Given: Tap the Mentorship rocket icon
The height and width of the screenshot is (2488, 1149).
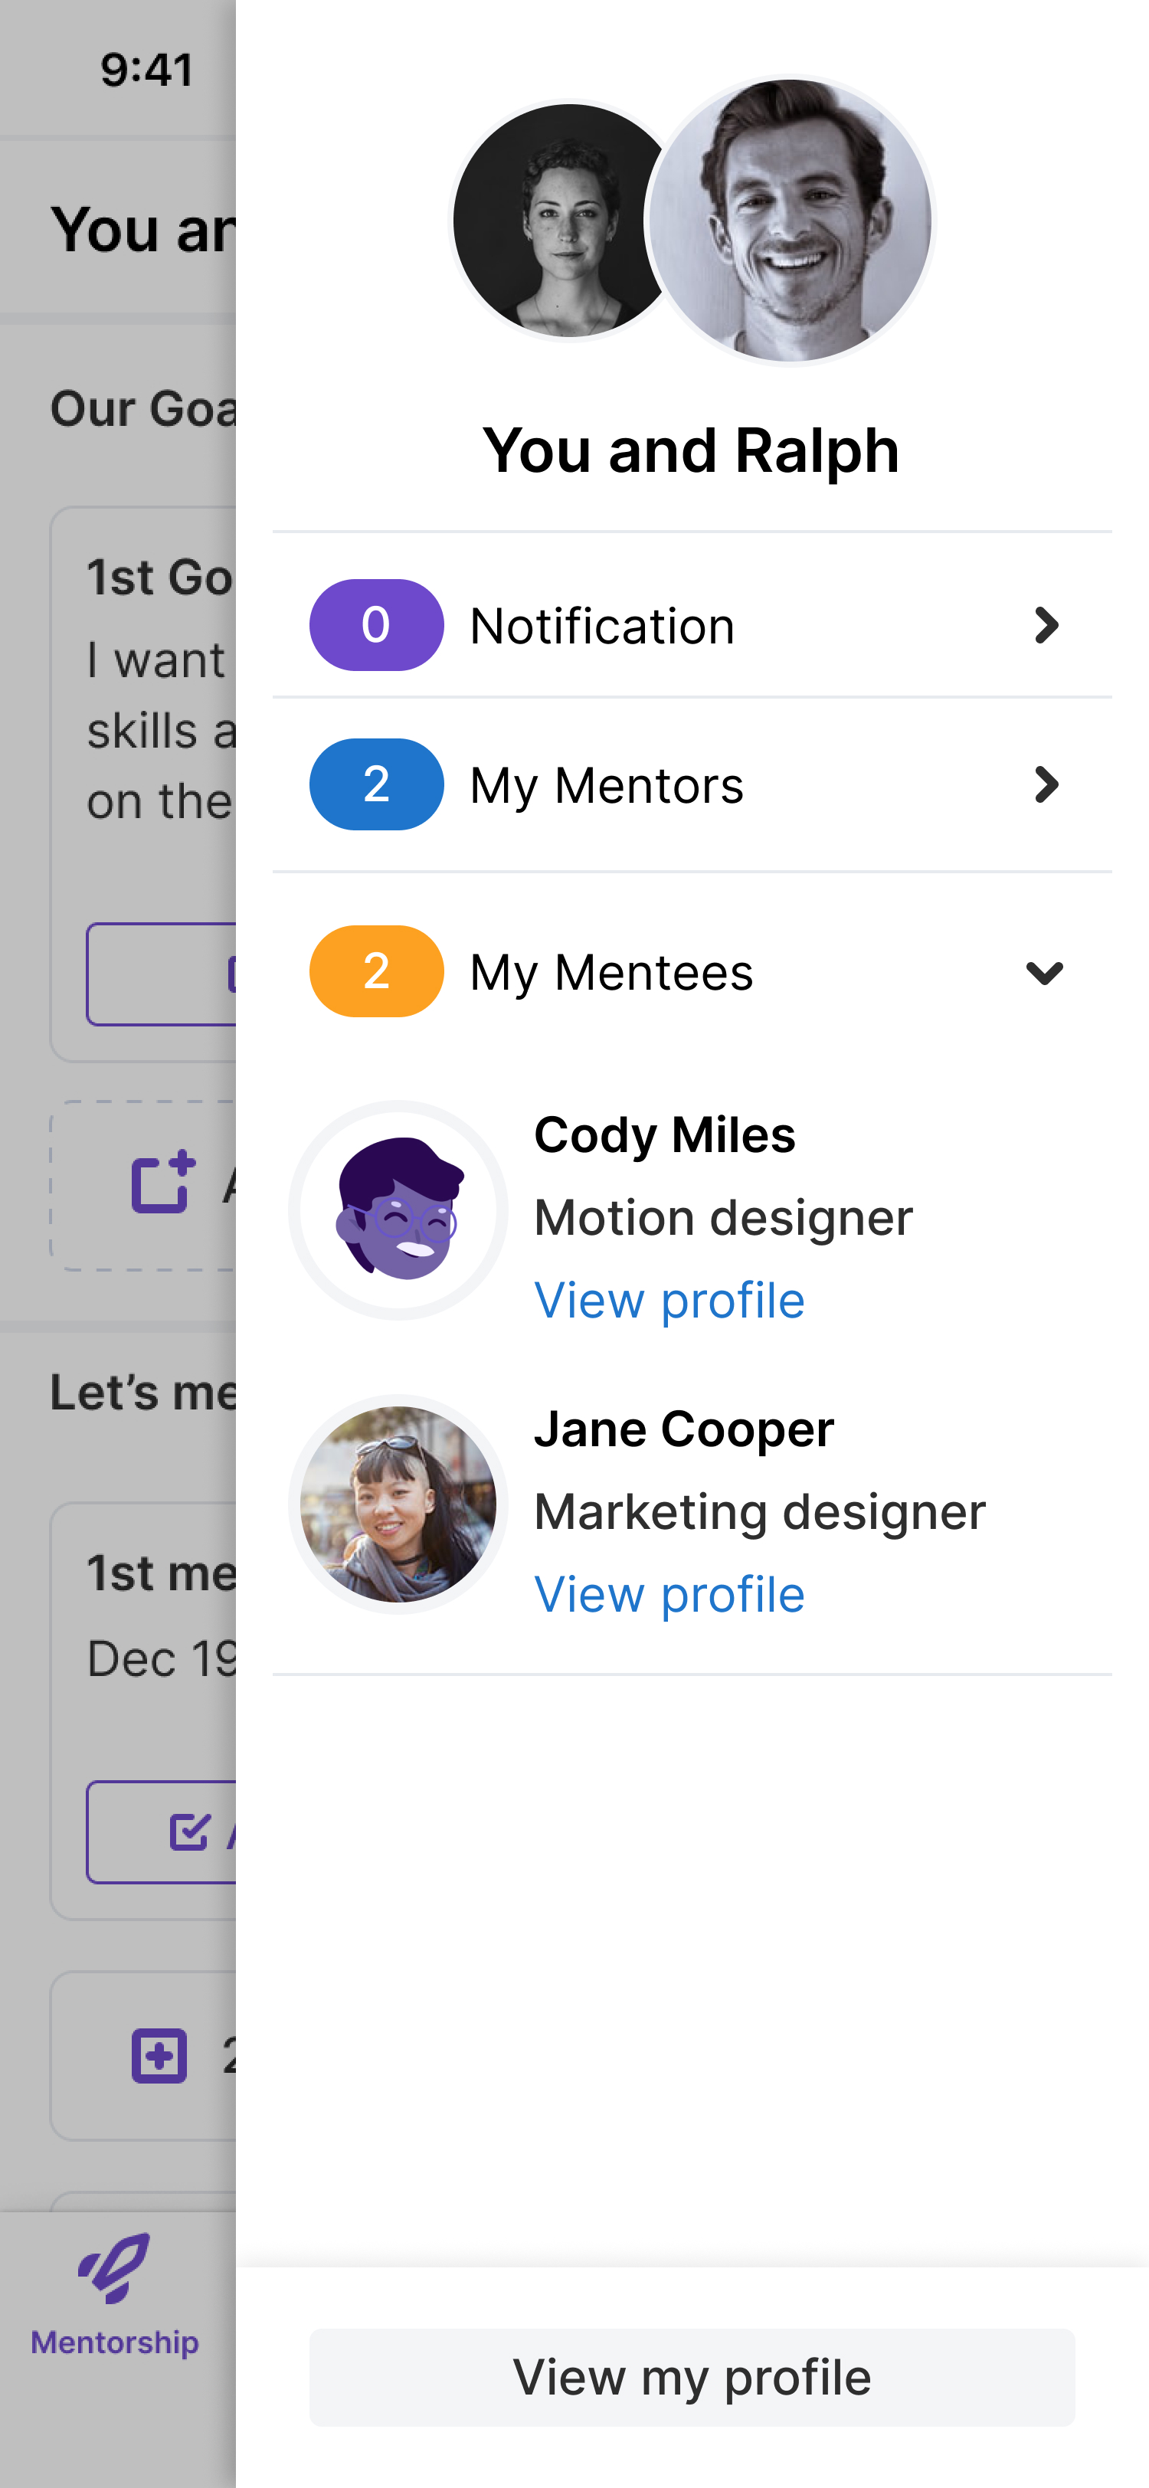Looking at the screenshot, I should (114, 2268).
